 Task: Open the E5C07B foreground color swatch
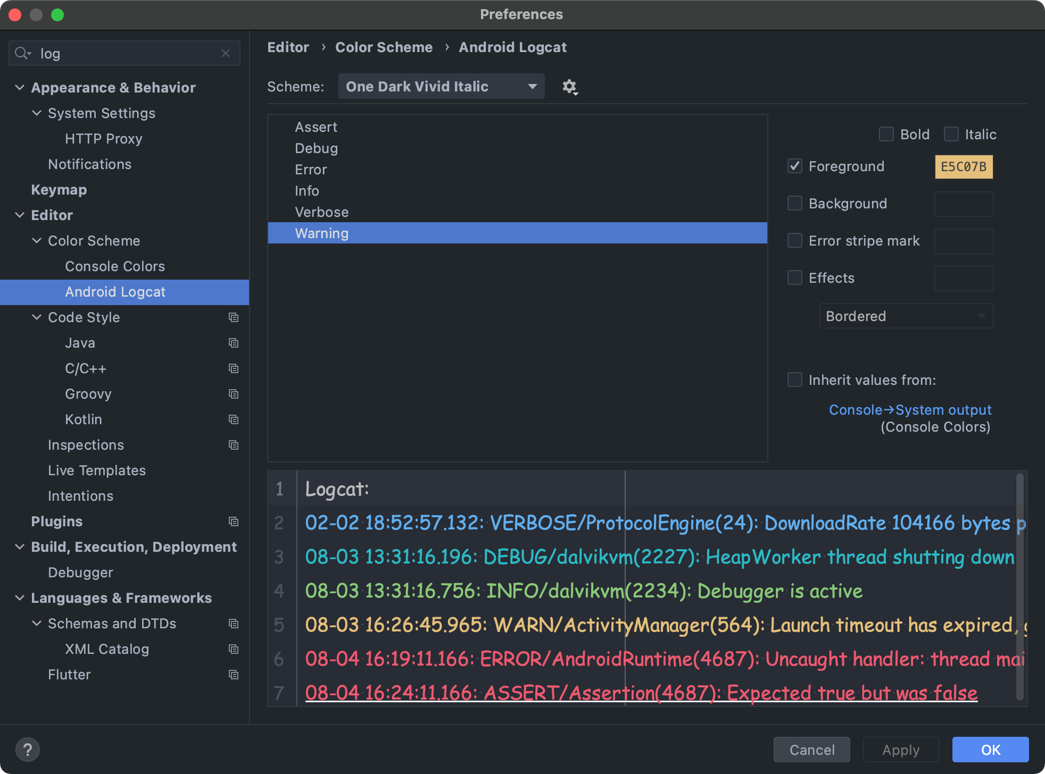coord(964,166)
